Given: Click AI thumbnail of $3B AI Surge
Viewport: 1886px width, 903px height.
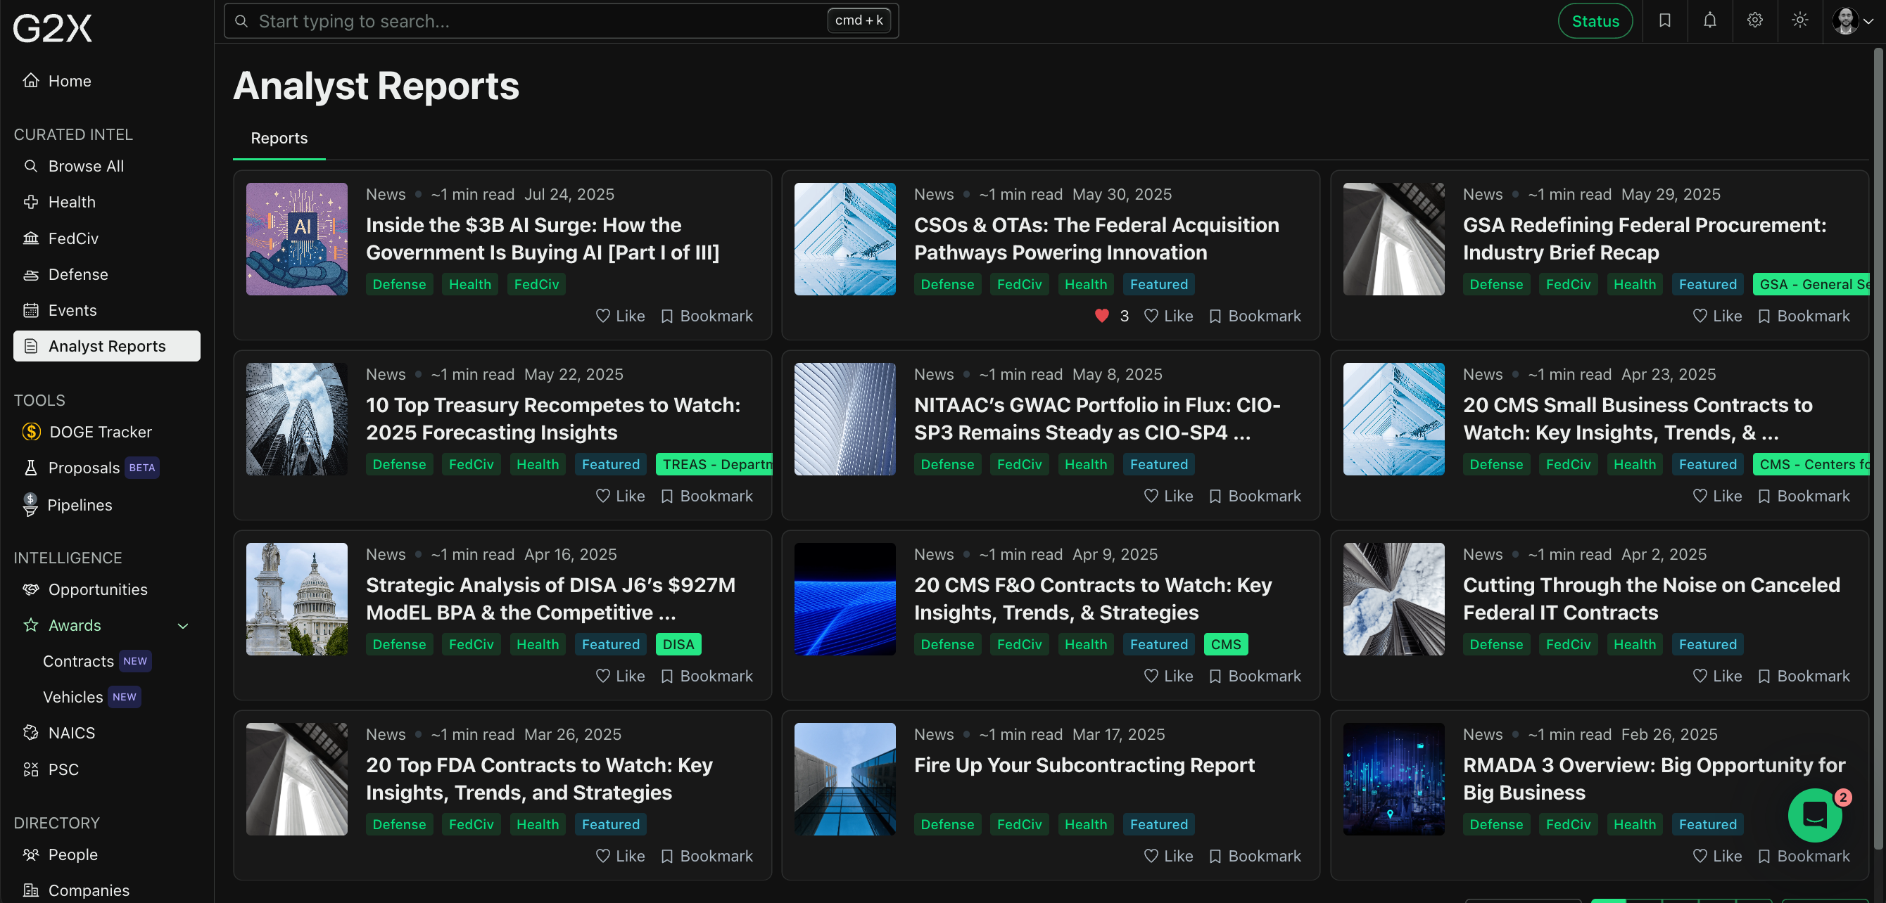Looking at the screenshot, I should pos(296,239).
